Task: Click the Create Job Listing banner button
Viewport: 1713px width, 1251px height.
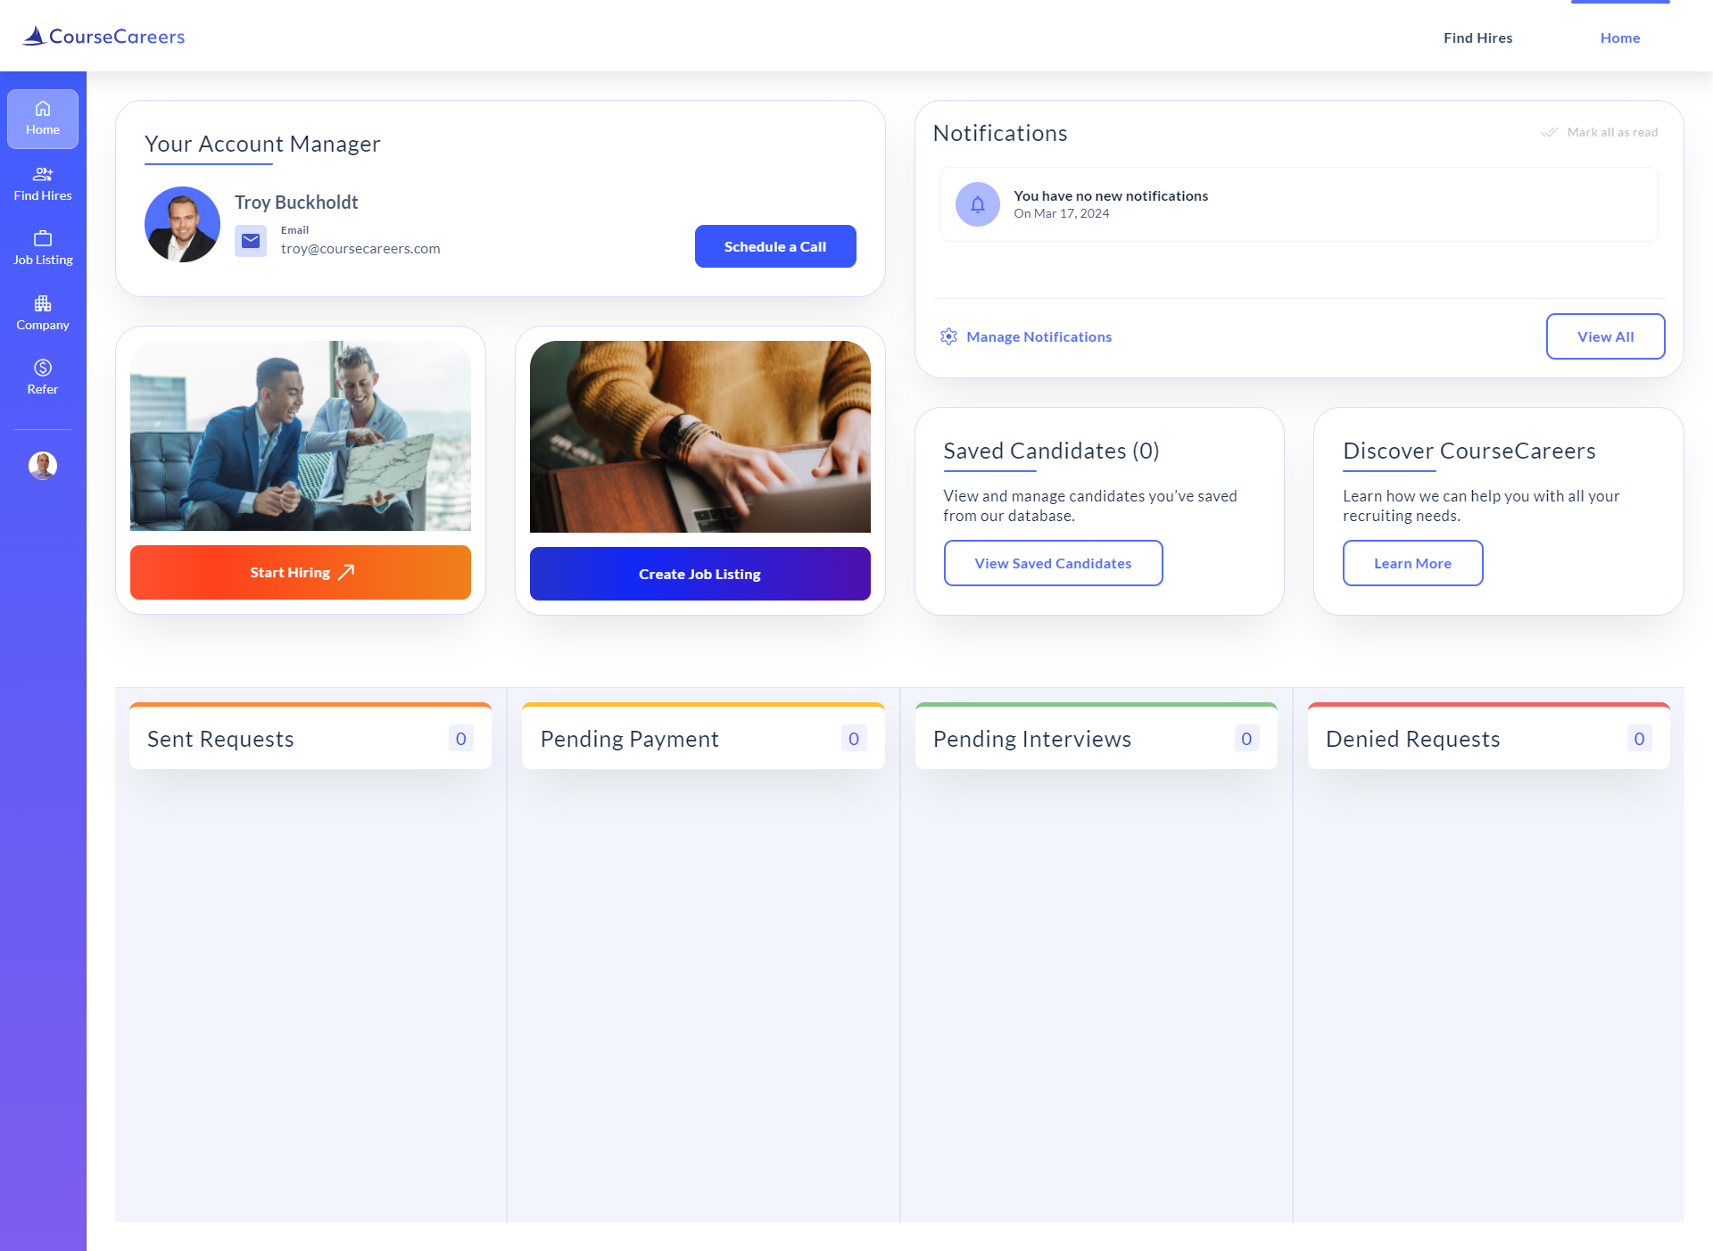Action: point(699,574)
